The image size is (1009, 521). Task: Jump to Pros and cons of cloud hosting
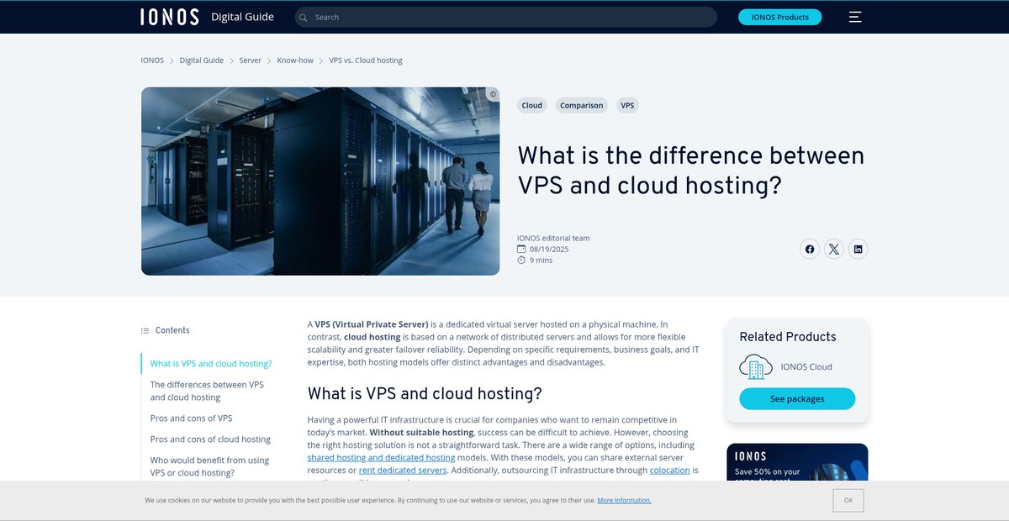tap(210, 439)
